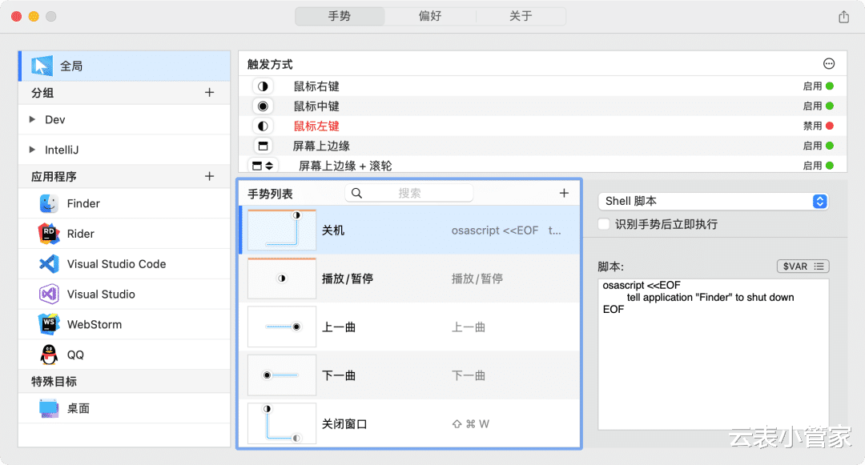Select the QQ penguin icon
The image size is (865, 465).
click(49, 355)
